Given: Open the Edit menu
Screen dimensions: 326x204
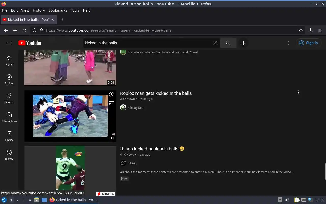Looking at the screenshot, I should coord(14,10).
